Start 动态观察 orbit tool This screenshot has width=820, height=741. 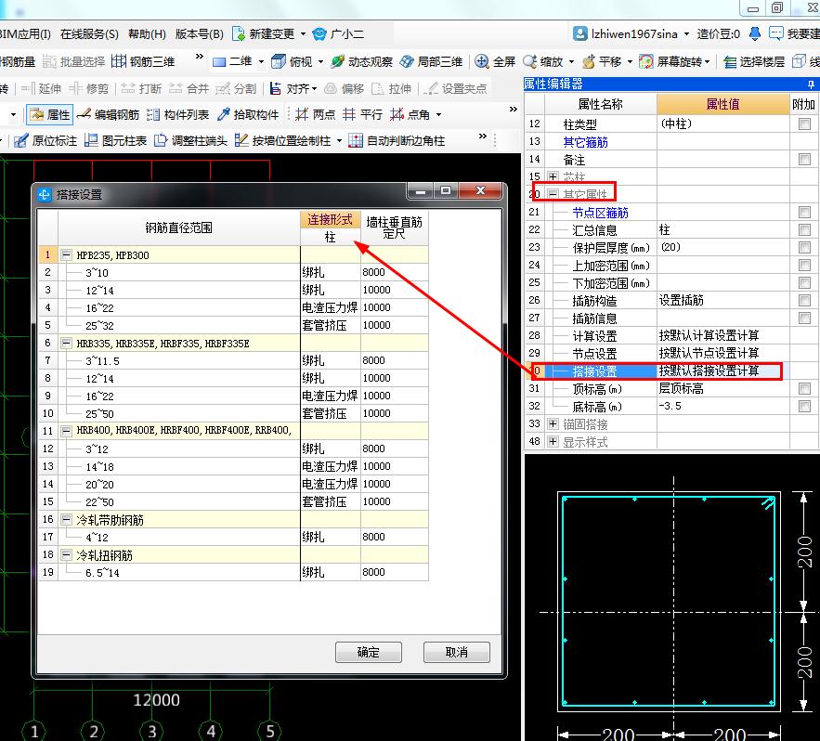[x=362, y=61]
